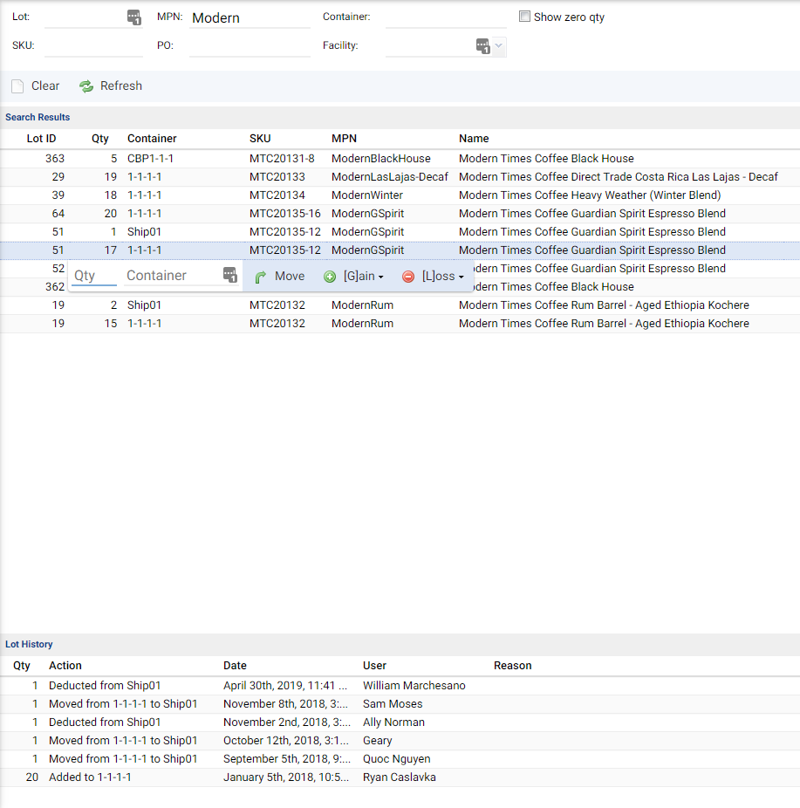The width and height of the screenshot is (800, 808).
Task: Focus the Qty field in move popup
Action: 93,276
